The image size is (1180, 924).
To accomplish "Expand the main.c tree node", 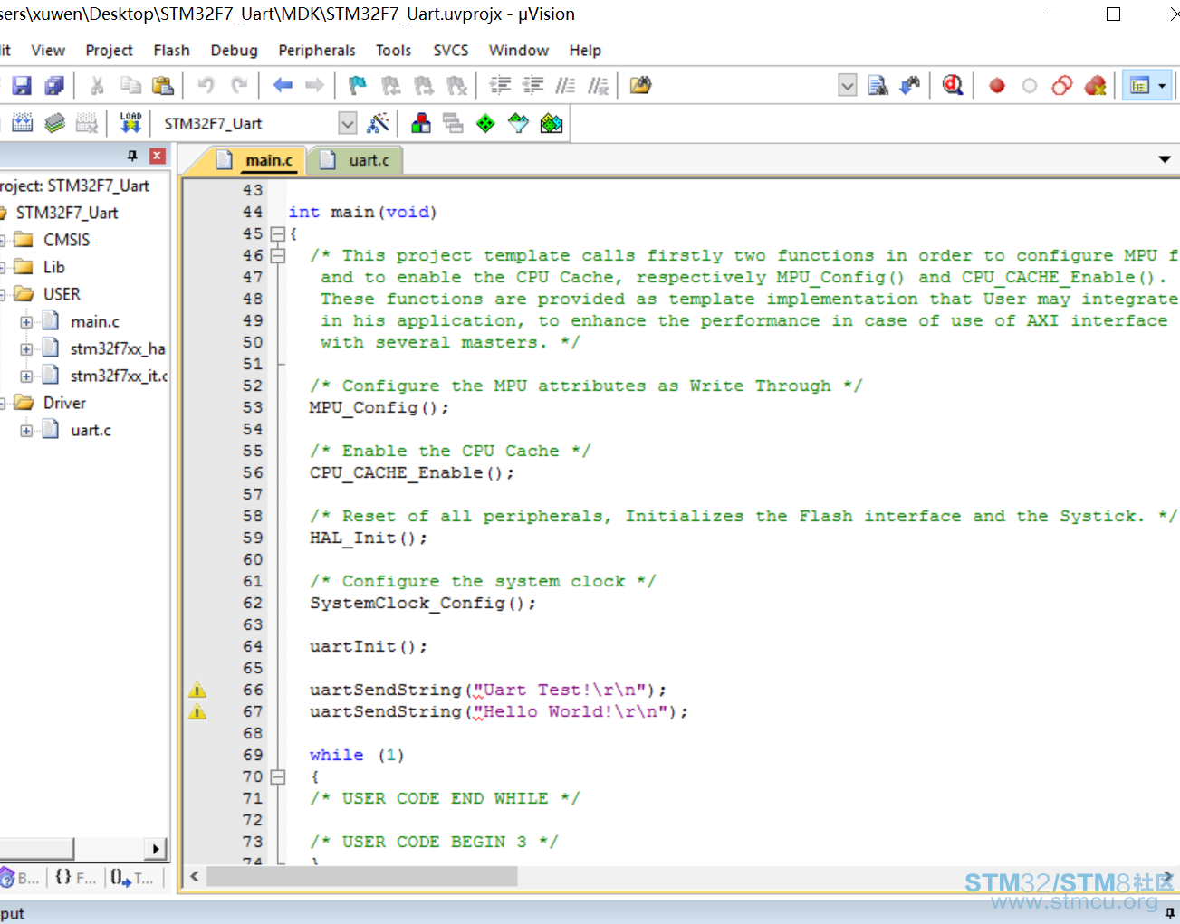I will [x=26, y=321].
